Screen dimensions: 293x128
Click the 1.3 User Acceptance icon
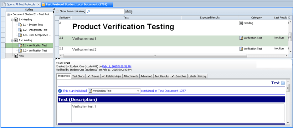point(20,35)
